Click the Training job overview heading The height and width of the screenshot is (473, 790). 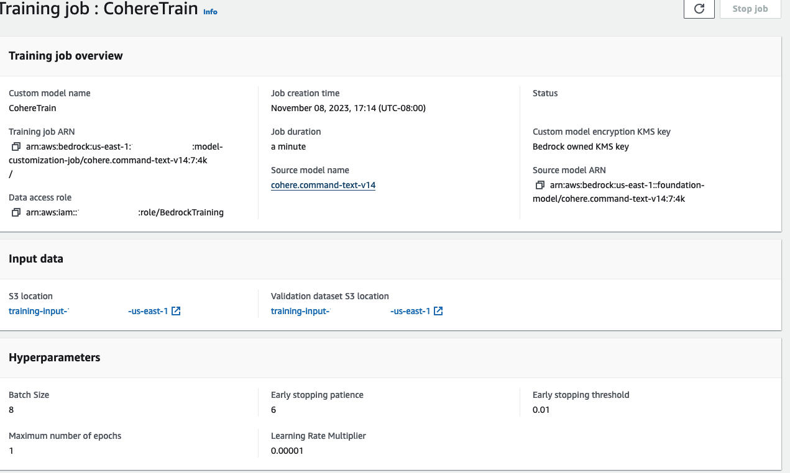[x=66, y=56]
